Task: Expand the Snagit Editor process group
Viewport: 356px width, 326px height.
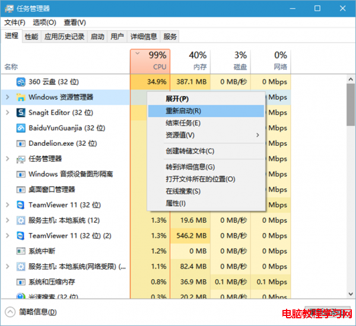Action: point(8,113)
